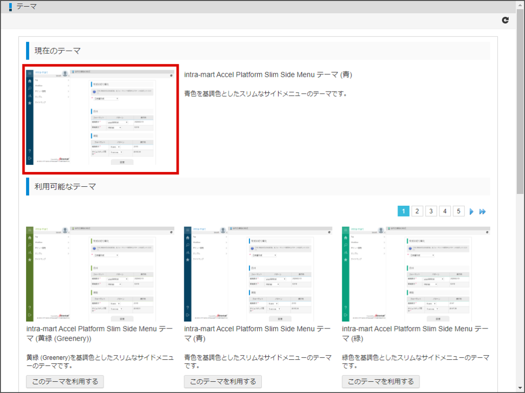This screenshot has height=393, width=525.
Task: Open the yellow-green Greenery theme thumbnail
Action: [100, 274]
